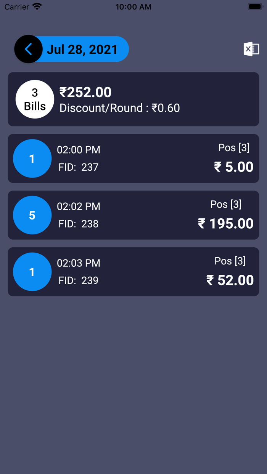The image size is (267, 474).
Task: Tap the Excel export icon
Action: [x=251, y=49]
